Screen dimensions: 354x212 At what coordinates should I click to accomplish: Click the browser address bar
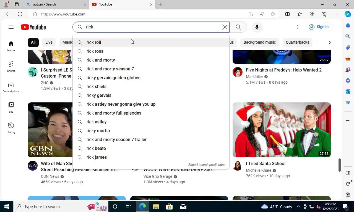click(138, 14)
